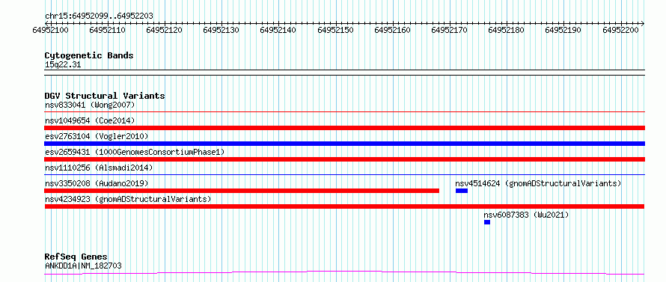Viewport: 666px width, 282px height.
Task: Click ruler position 64952160
Action: pos(392,30)
